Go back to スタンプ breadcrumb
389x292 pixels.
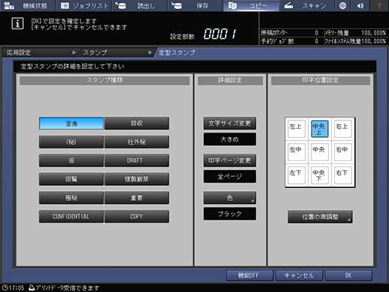tap(117, 53)
